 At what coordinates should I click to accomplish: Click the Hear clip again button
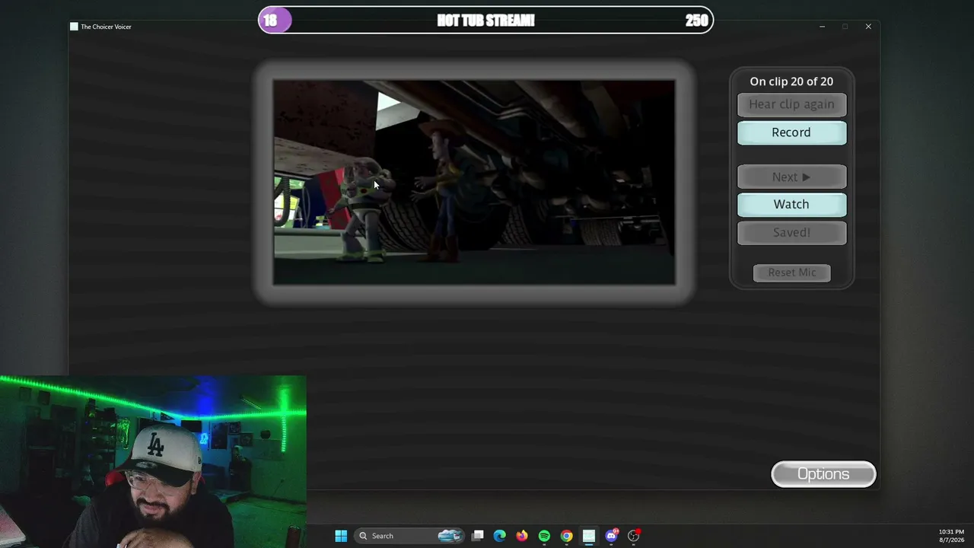(x=791, y=104)
